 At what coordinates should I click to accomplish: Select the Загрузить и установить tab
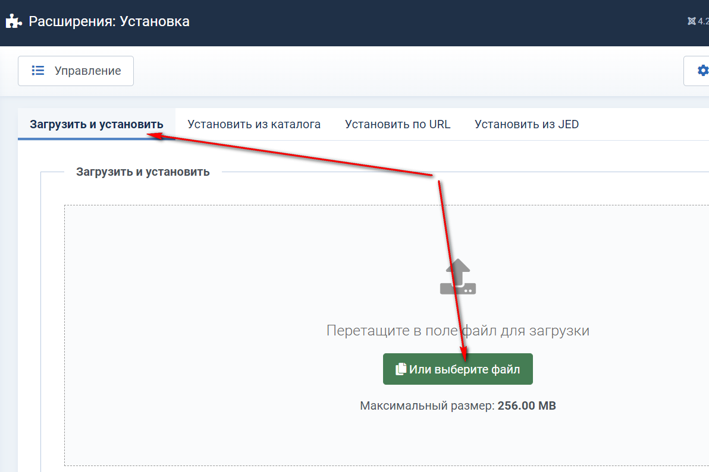click(x=96, y=124)
